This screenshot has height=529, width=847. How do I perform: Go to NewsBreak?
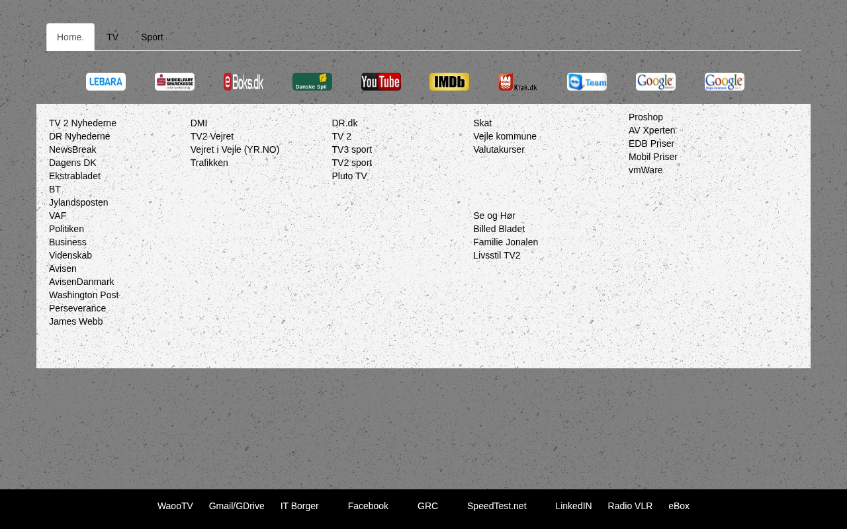(73, 149)
